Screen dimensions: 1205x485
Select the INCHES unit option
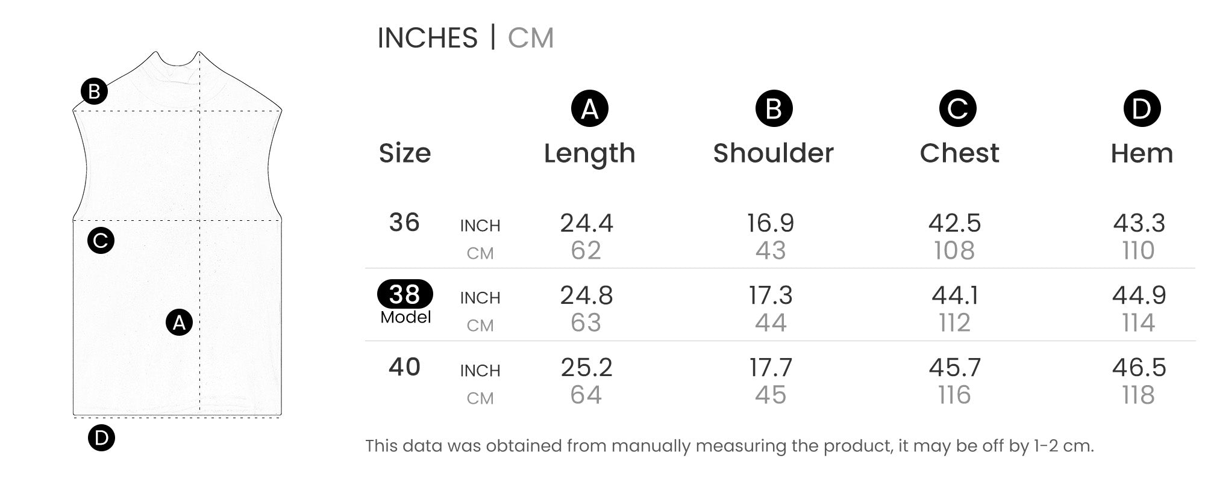[427, 38]
